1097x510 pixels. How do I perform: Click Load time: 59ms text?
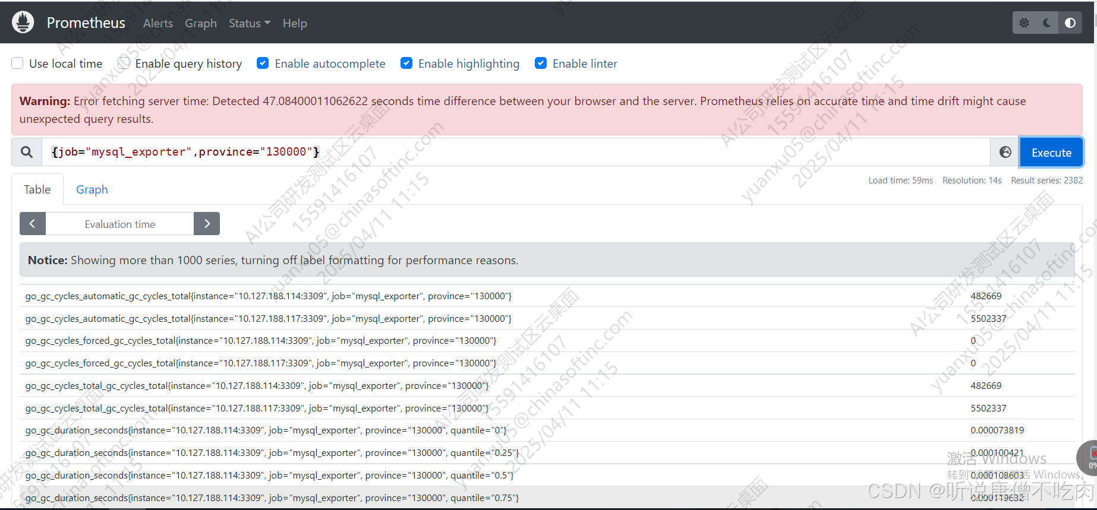(900, 180)
